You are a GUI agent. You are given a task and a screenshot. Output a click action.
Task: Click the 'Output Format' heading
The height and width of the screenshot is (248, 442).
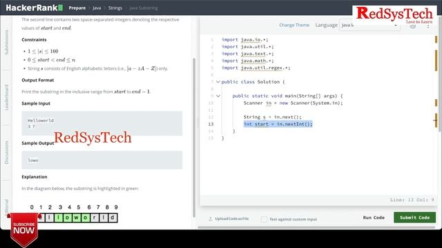click(38, 80)
